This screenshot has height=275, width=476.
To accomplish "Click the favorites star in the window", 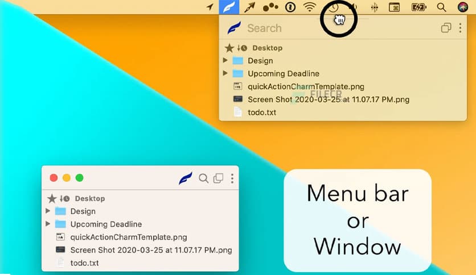I will tap(52, 198).
